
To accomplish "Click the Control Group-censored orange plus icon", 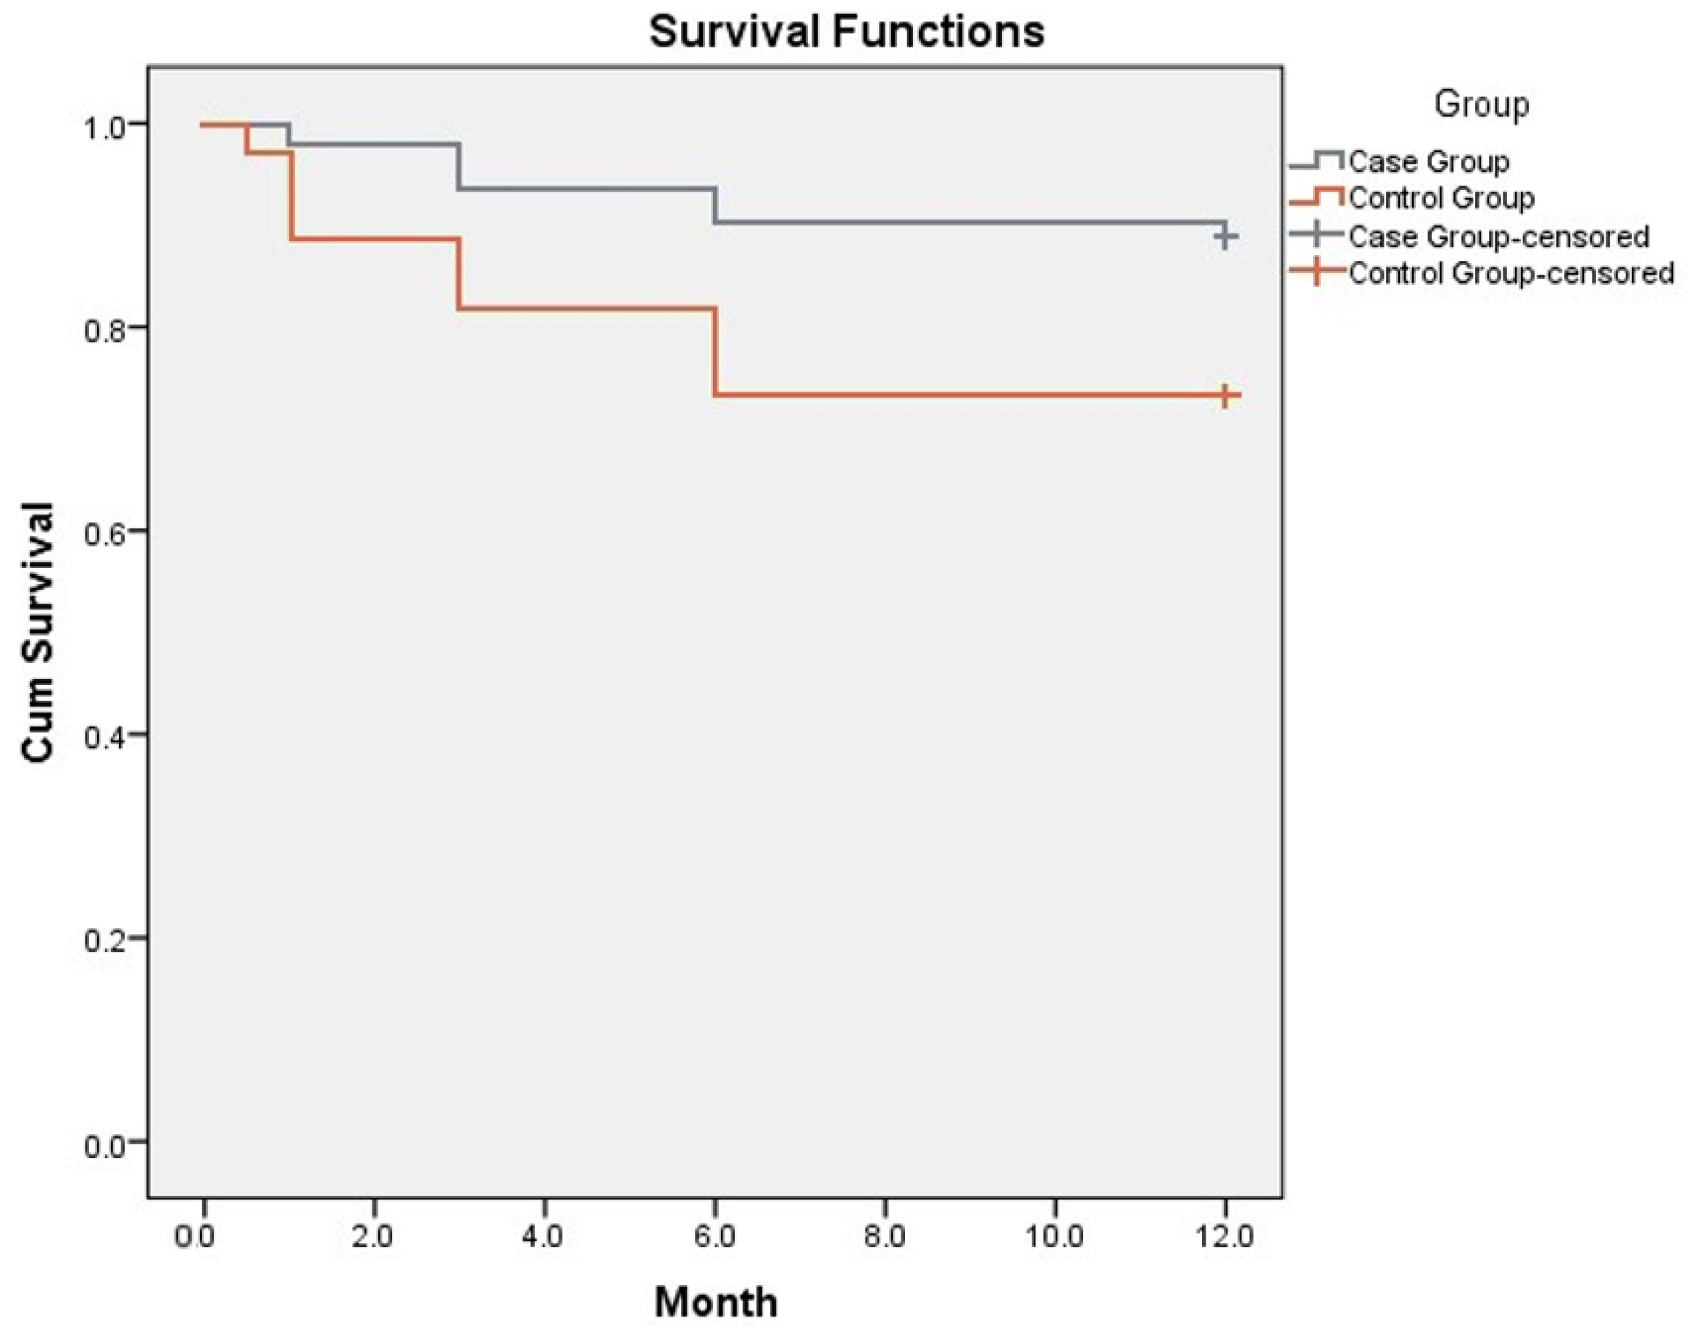I will tap(1317, 272).
